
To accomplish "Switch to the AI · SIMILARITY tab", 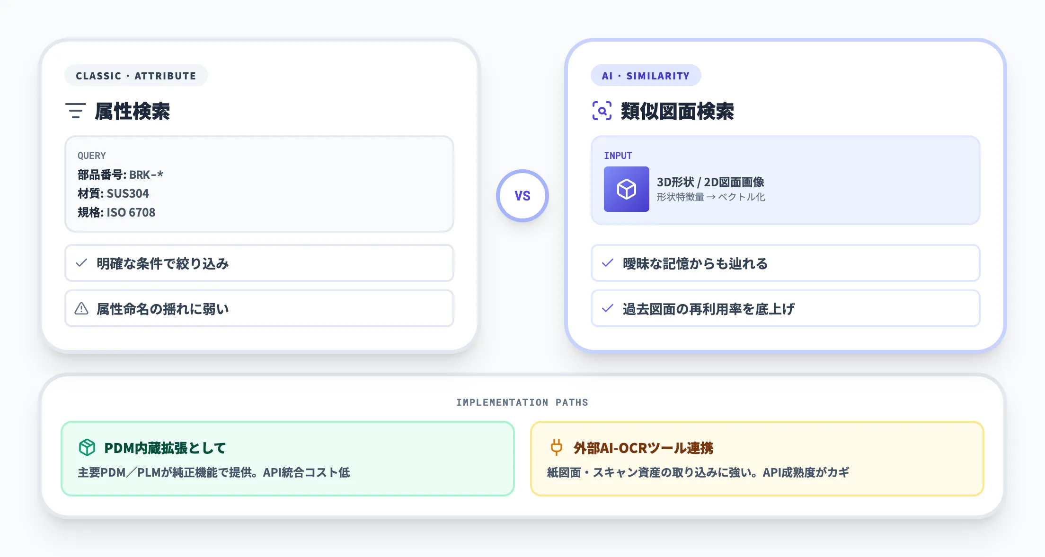I will pyautogui.click(x=646, y=75).
